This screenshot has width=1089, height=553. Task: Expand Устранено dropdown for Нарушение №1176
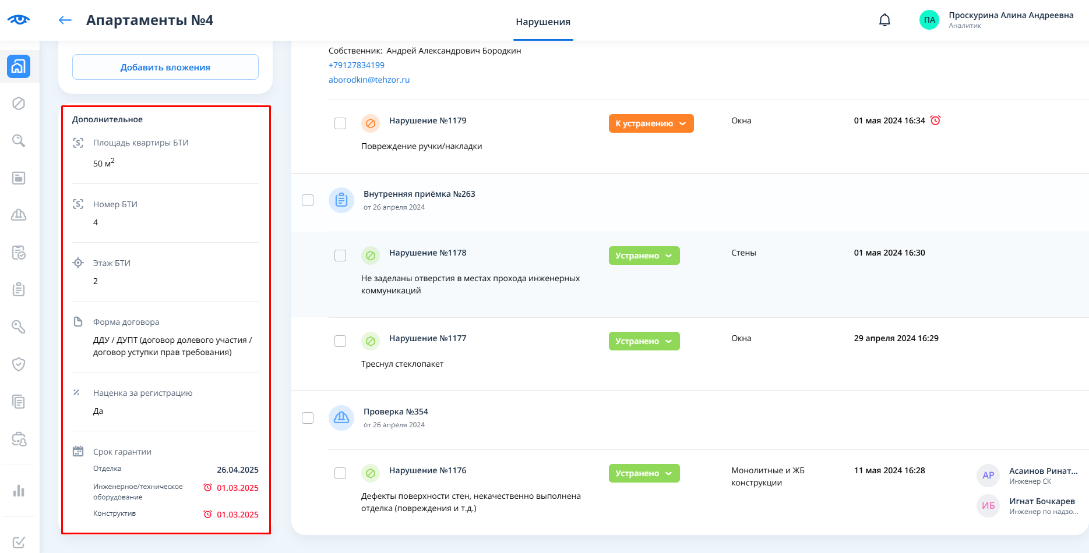pyautogui.click(x=644, y=473)
